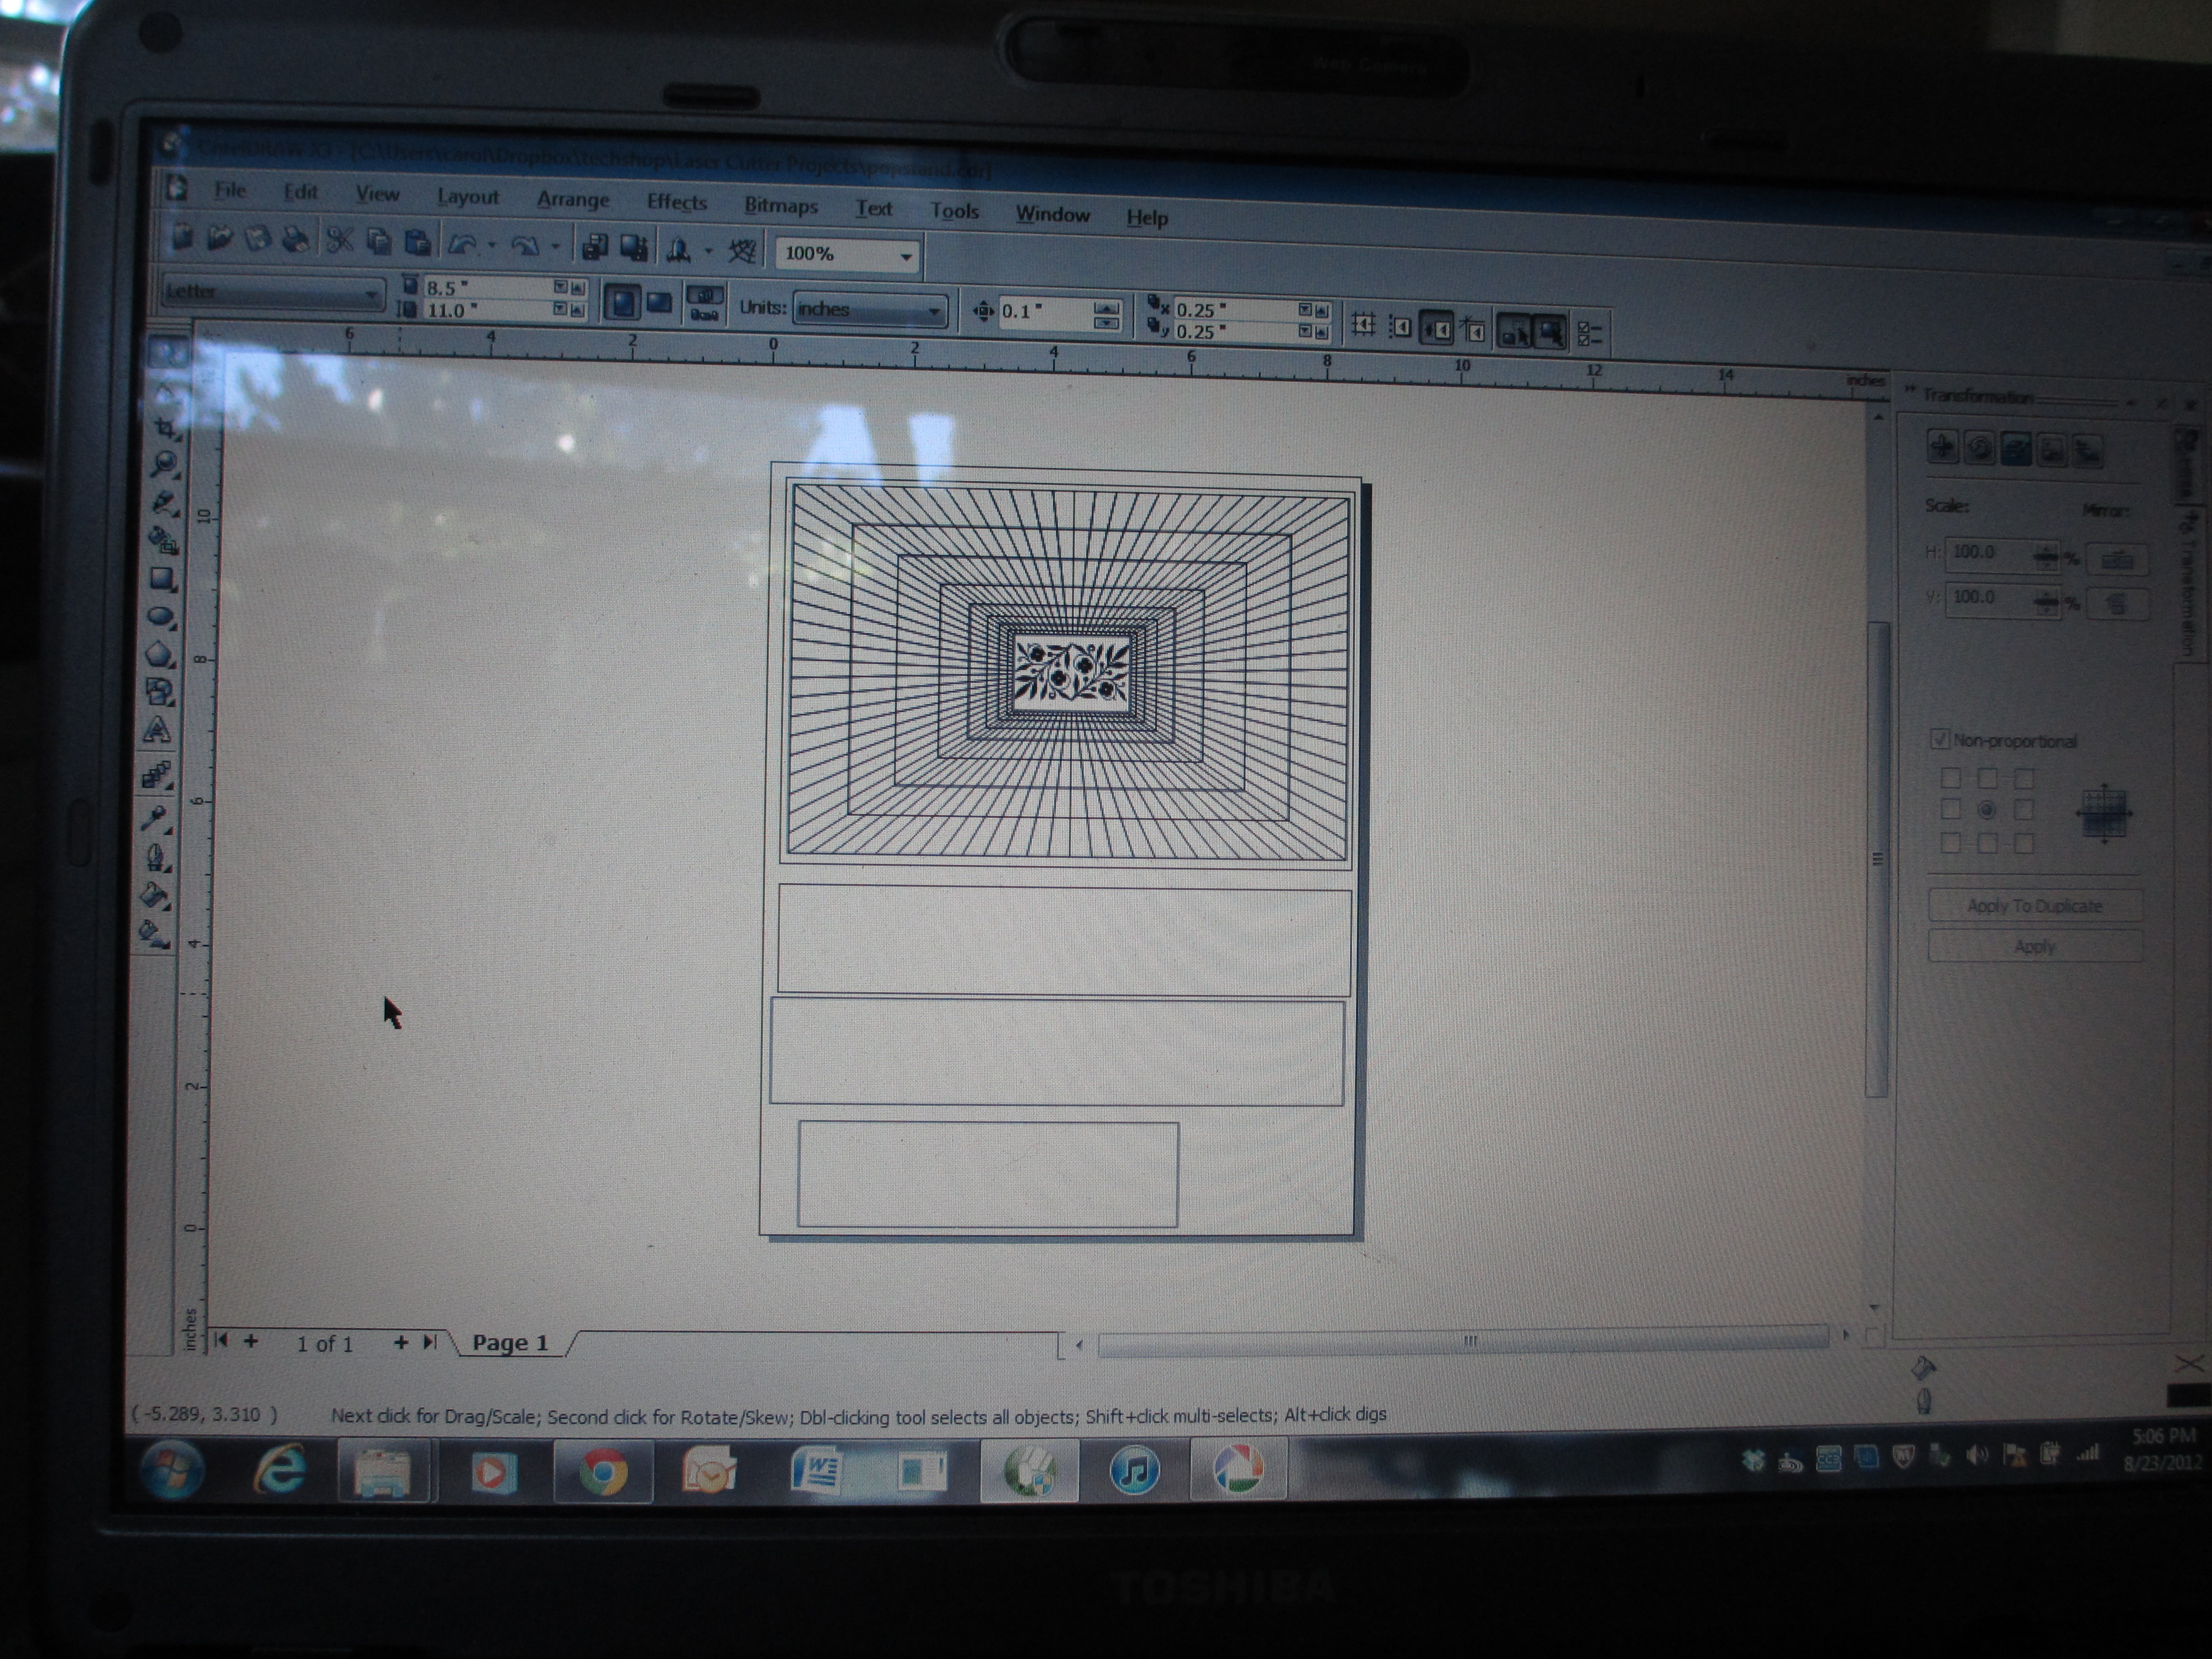Image resolution: width=2212 pixels, height=1659 pixels.
Task: Select the Interactive Fill tool
Action: [153, 934]
